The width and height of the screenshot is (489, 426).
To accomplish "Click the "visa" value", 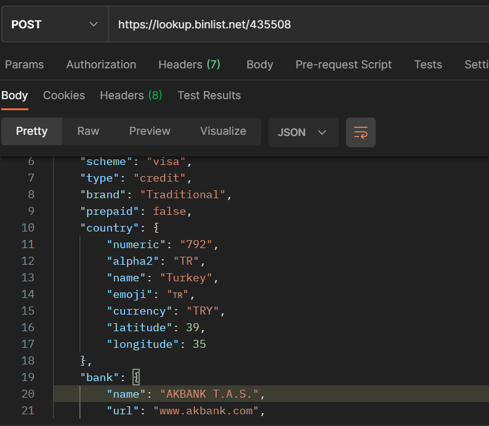I will [166, 161].
